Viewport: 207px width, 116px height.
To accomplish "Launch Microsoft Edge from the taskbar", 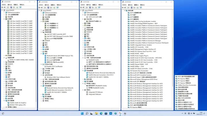I will [x=101, y=113].
